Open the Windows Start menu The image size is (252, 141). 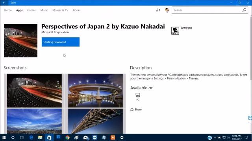[x=4, y=137]
